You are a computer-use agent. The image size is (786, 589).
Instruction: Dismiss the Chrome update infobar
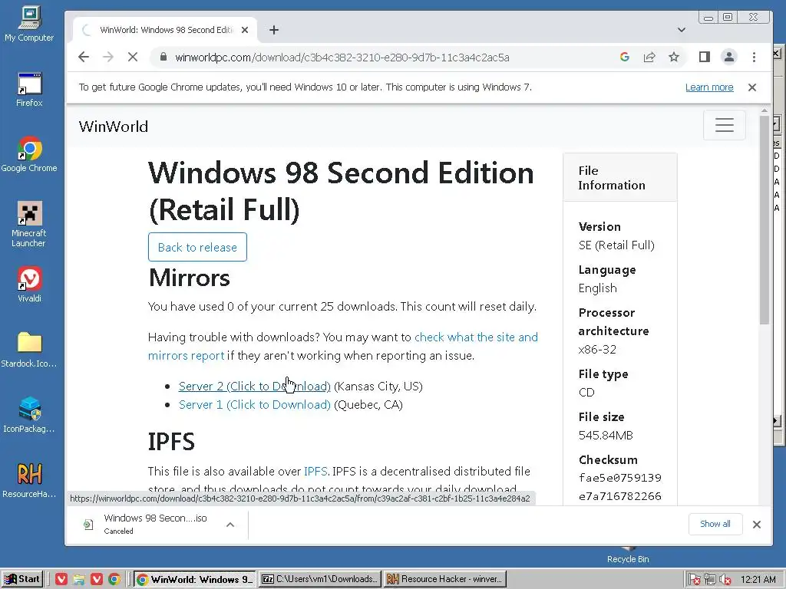[x=752, y=87]
